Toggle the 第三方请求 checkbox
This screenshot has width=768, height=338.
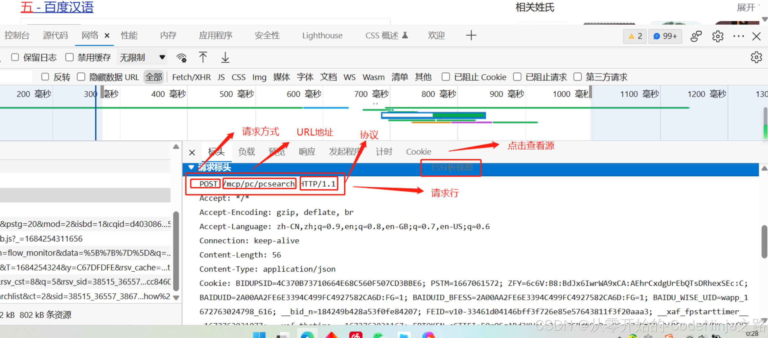(577, 77)
